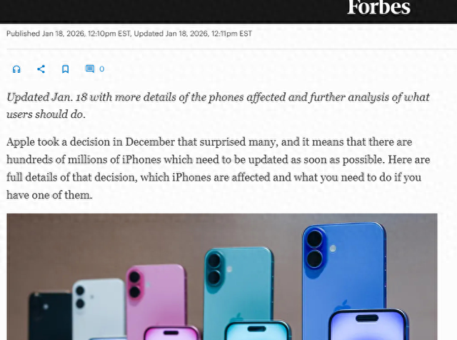Click the pink iPhone in the photo
This screenshot has width=457, height=340.
point(156,296)
